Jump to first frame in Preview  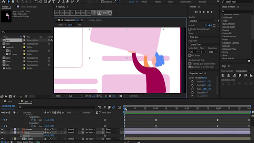point(196,12)
